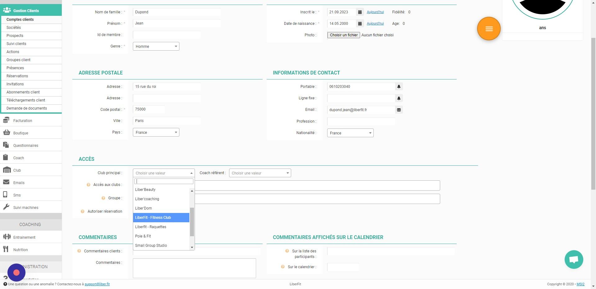The image size is (596, 289).
Task: Click the Entrainement dumbbell icon
Action: point(7,237)
